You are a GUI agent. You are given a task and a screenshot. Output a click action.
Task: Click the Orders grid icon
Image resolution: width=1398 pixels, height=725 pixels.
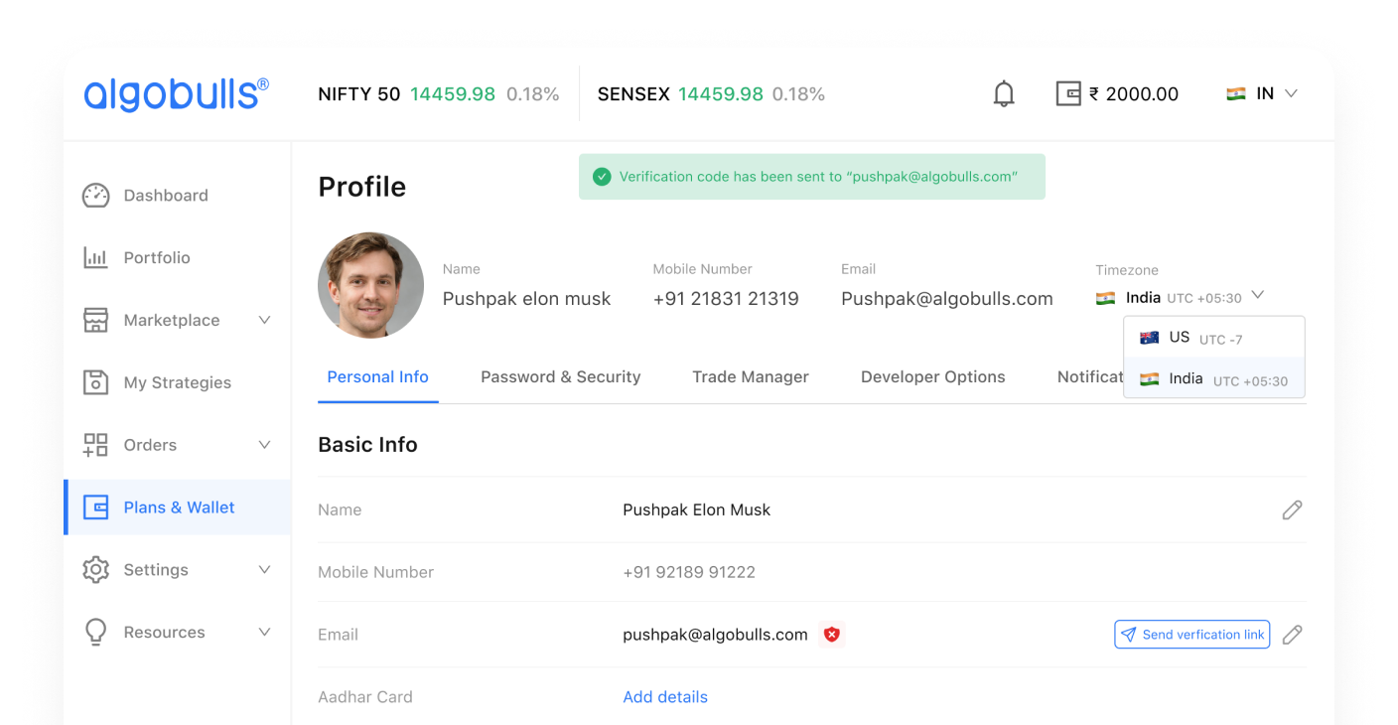tap(95, 445)
